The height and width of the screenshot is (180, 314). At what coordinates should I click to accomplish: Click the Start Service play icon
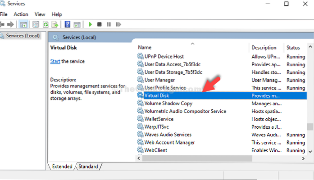pos(91,24)
